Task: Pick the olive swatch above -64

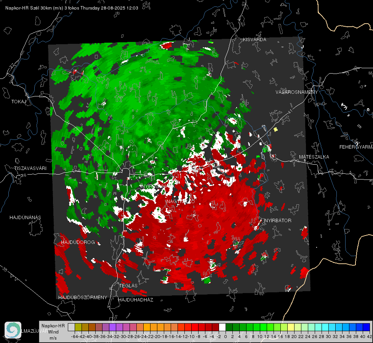Action: pyautogui.click(x=78, y=327)
